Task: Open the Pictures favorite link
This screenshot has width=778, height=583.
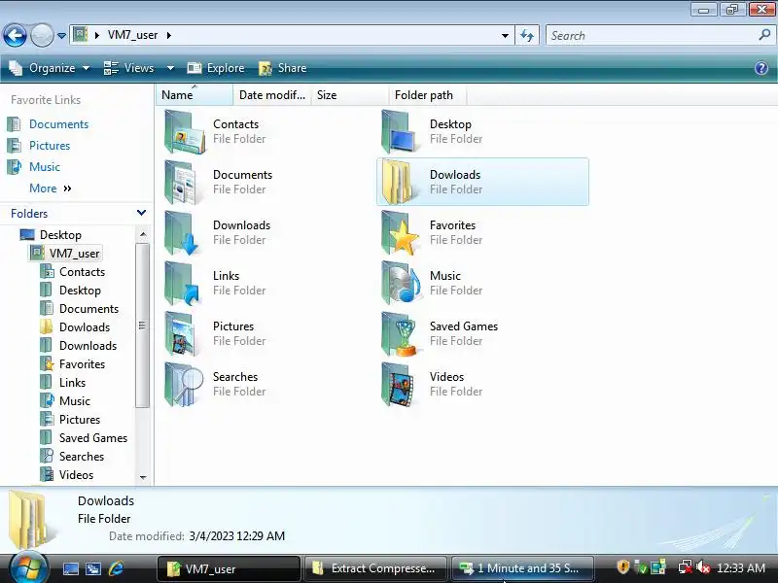Action: pos(50,145)
